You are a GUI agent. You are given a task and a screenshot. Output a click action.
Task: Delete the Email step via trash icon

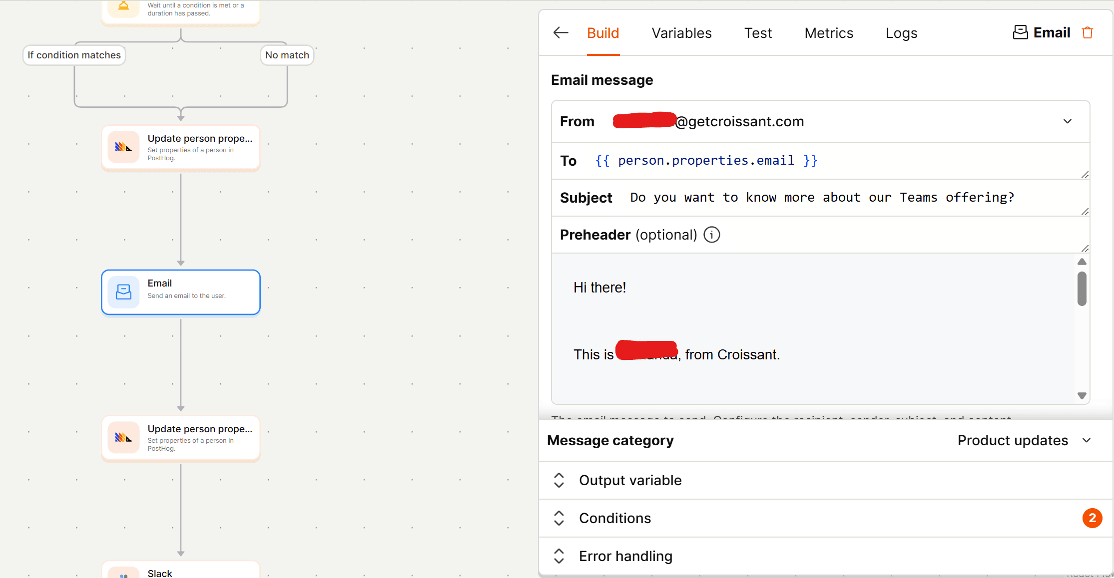[1088, 32]
